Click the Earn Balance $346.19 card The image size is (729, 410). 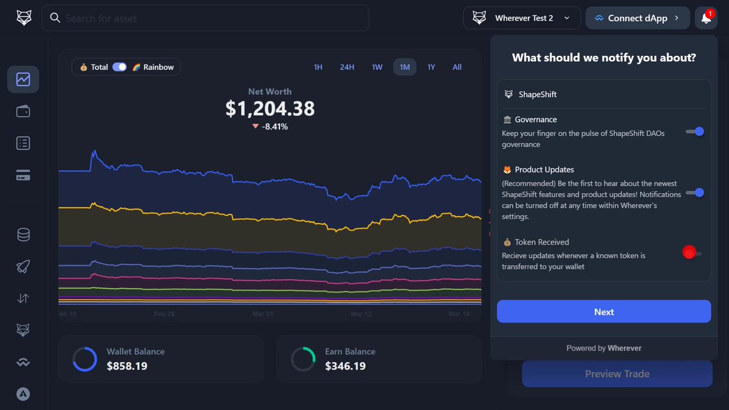(x=379, y=359)
